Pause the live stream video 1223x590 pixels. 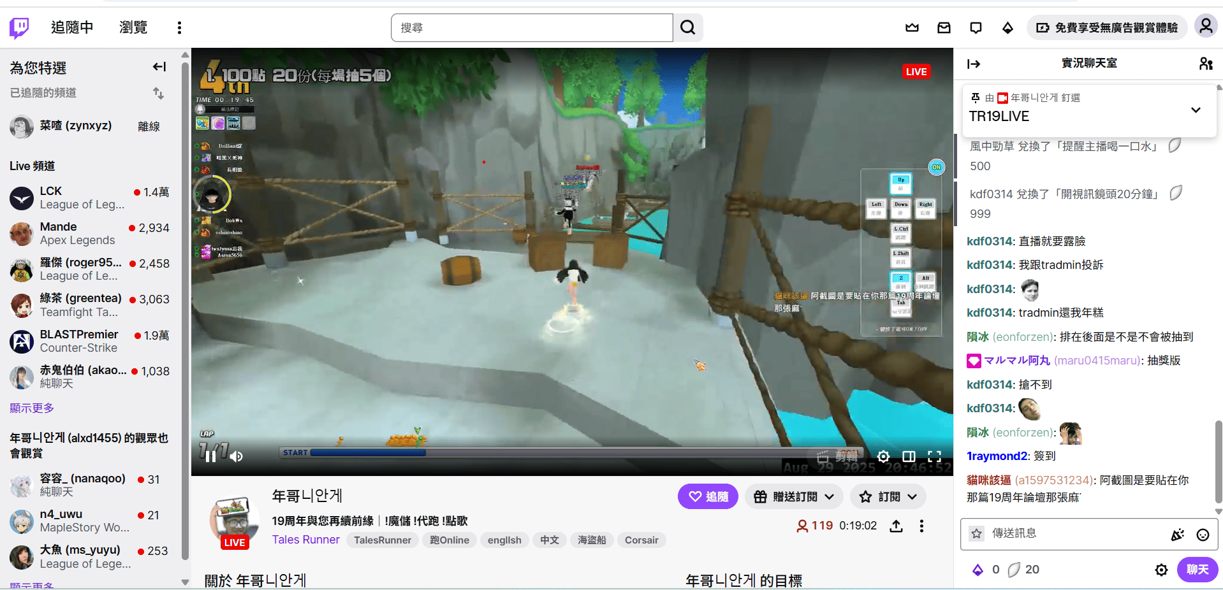210,456
